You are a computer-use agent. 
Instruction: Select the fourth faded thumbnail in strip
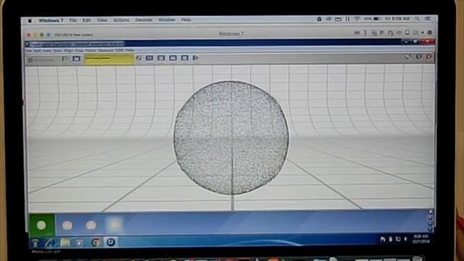[x=115, y=225]
